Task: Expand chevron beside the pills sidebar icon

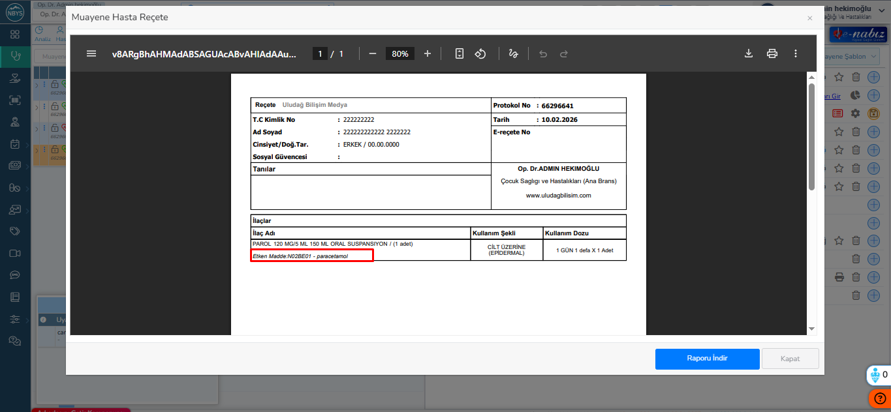Action: 27,188
